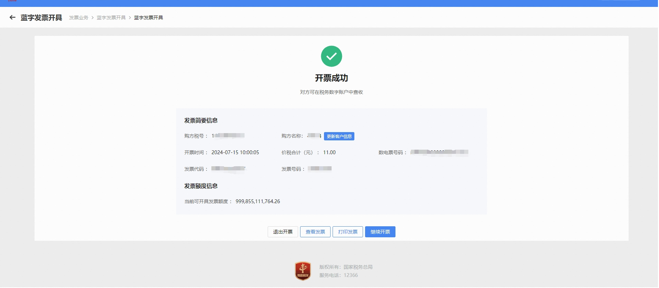Click the green success checkmark icon
The image size is (659, 288).
[331, 56]
